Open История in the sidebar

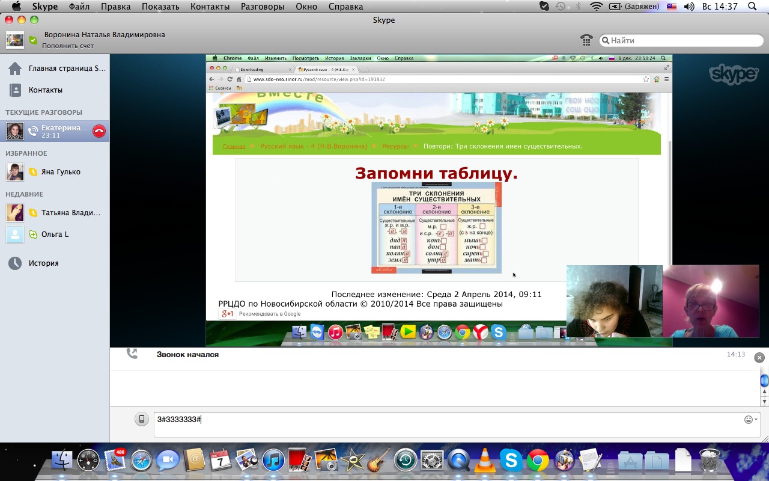coord(43,263)
